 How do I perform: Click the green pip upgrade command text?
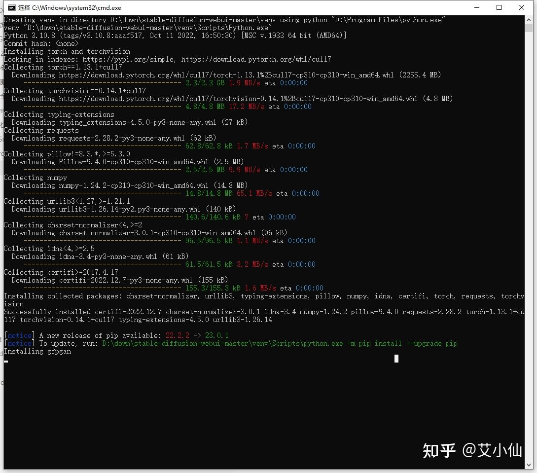tap(280, 343)
